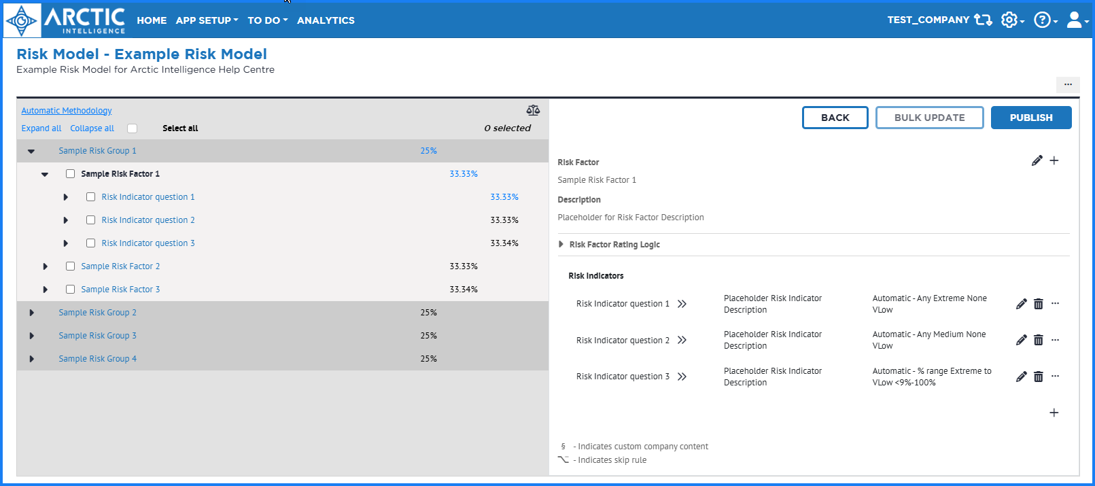The height and width of the screenshot is (486, 1095).
Task: Select Sample Risk Group 2 label
Action: point(97,313)
